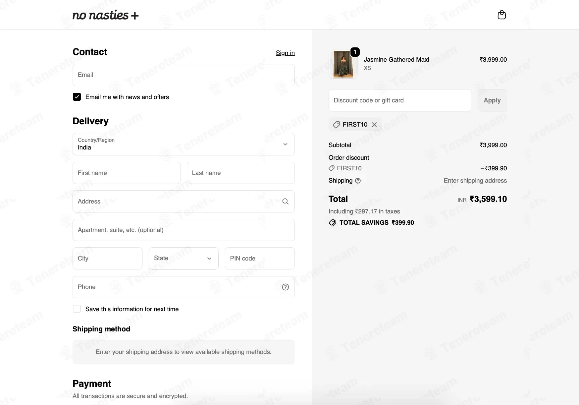
Task: Check Save this information for next time
Action: coord(77,309)
